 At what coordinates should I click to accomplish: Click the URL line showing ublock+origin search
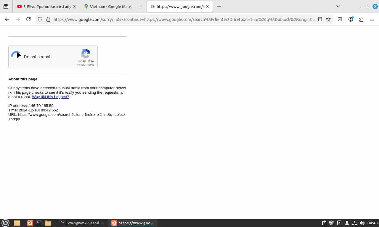[67, 117]
